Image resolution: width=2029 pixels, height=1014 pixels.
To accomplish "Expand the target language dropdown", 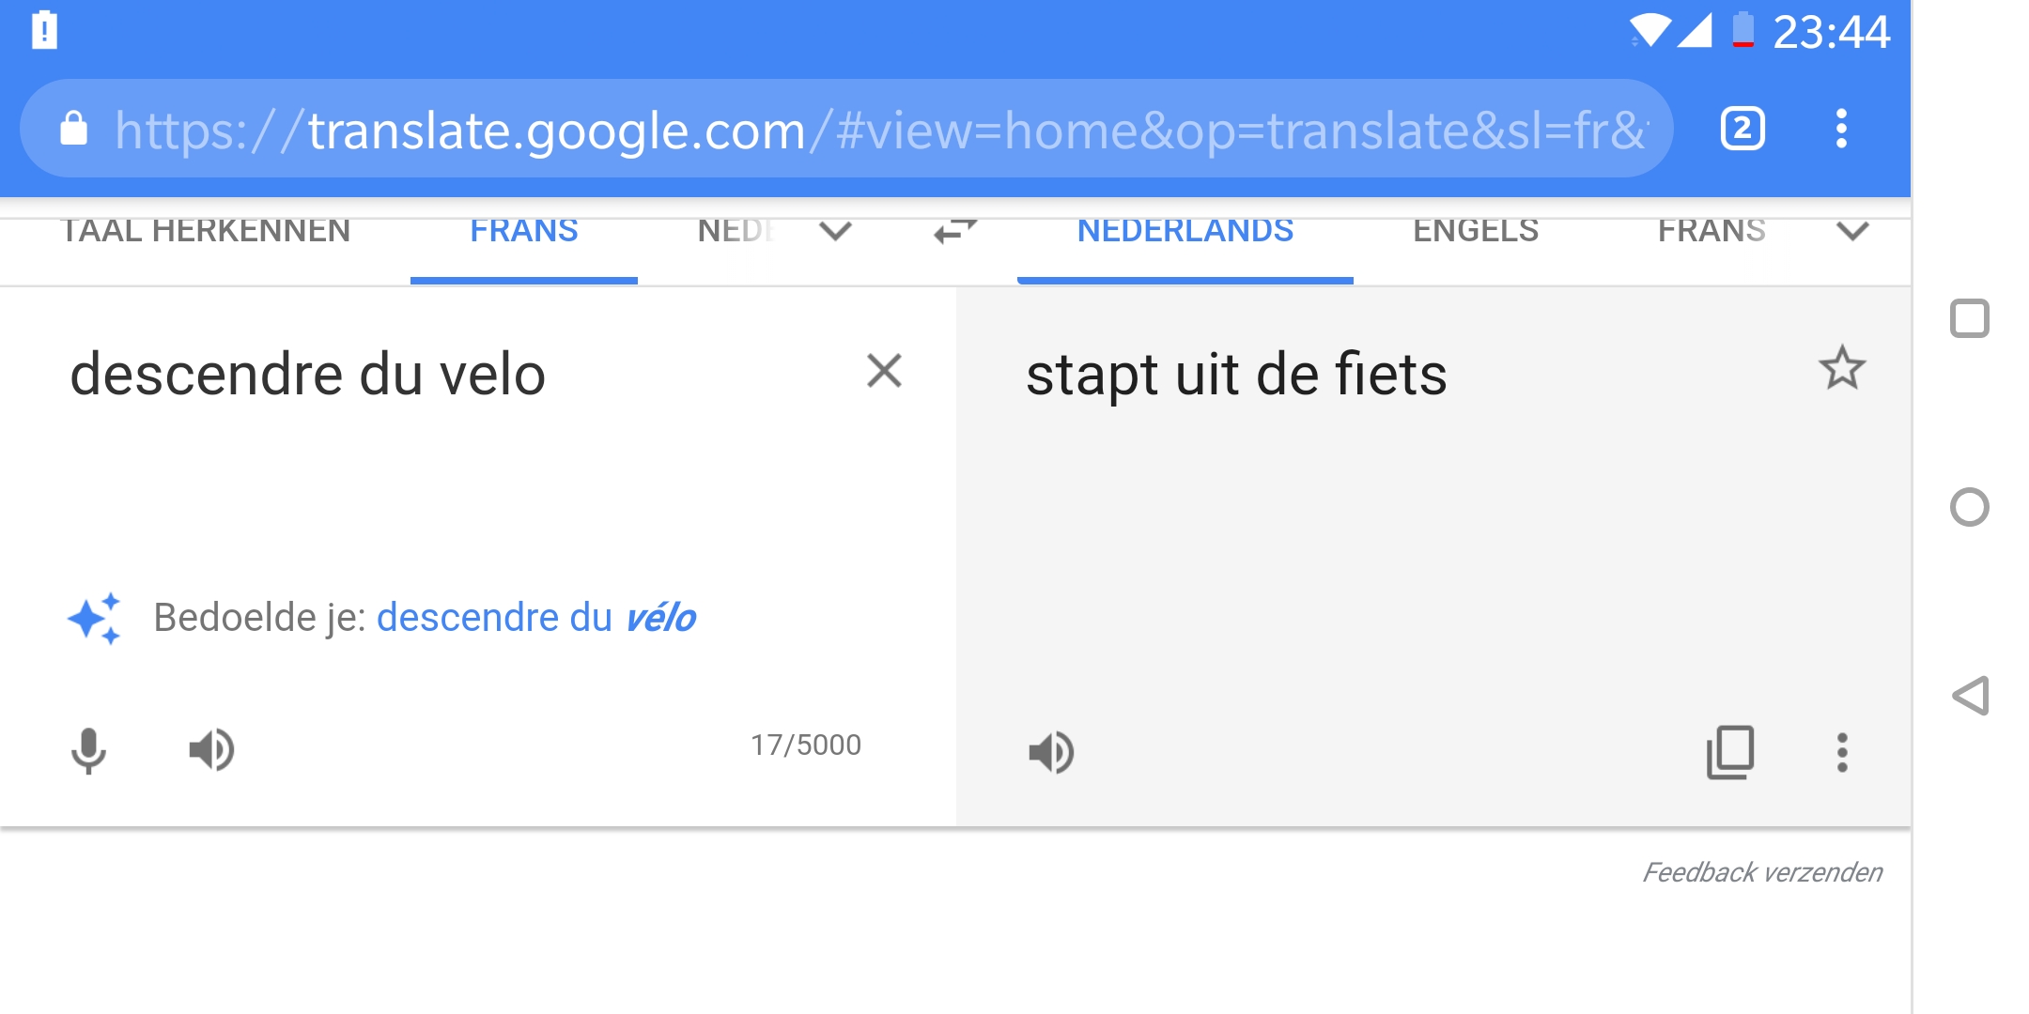I will point(1852,231).
